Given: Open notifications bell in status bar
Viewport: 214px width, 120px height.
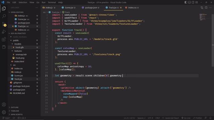Looking at the screenshot, I should 210,118.
